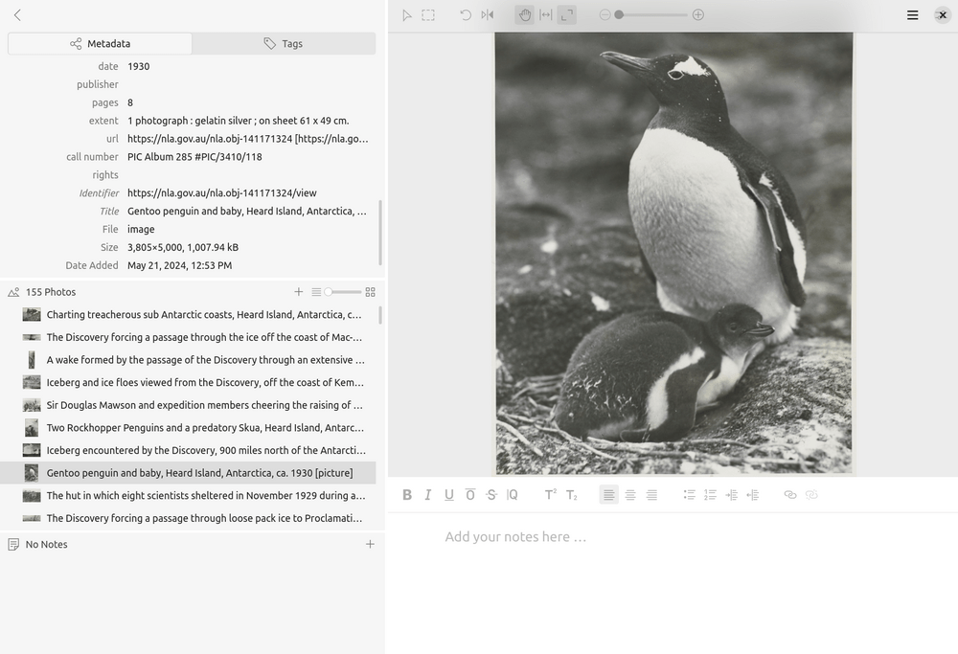The height and width of the screenshot is (654, 958).
Task: Rotate the photo counter-clockwise
Action: click(x=466, y=15)
